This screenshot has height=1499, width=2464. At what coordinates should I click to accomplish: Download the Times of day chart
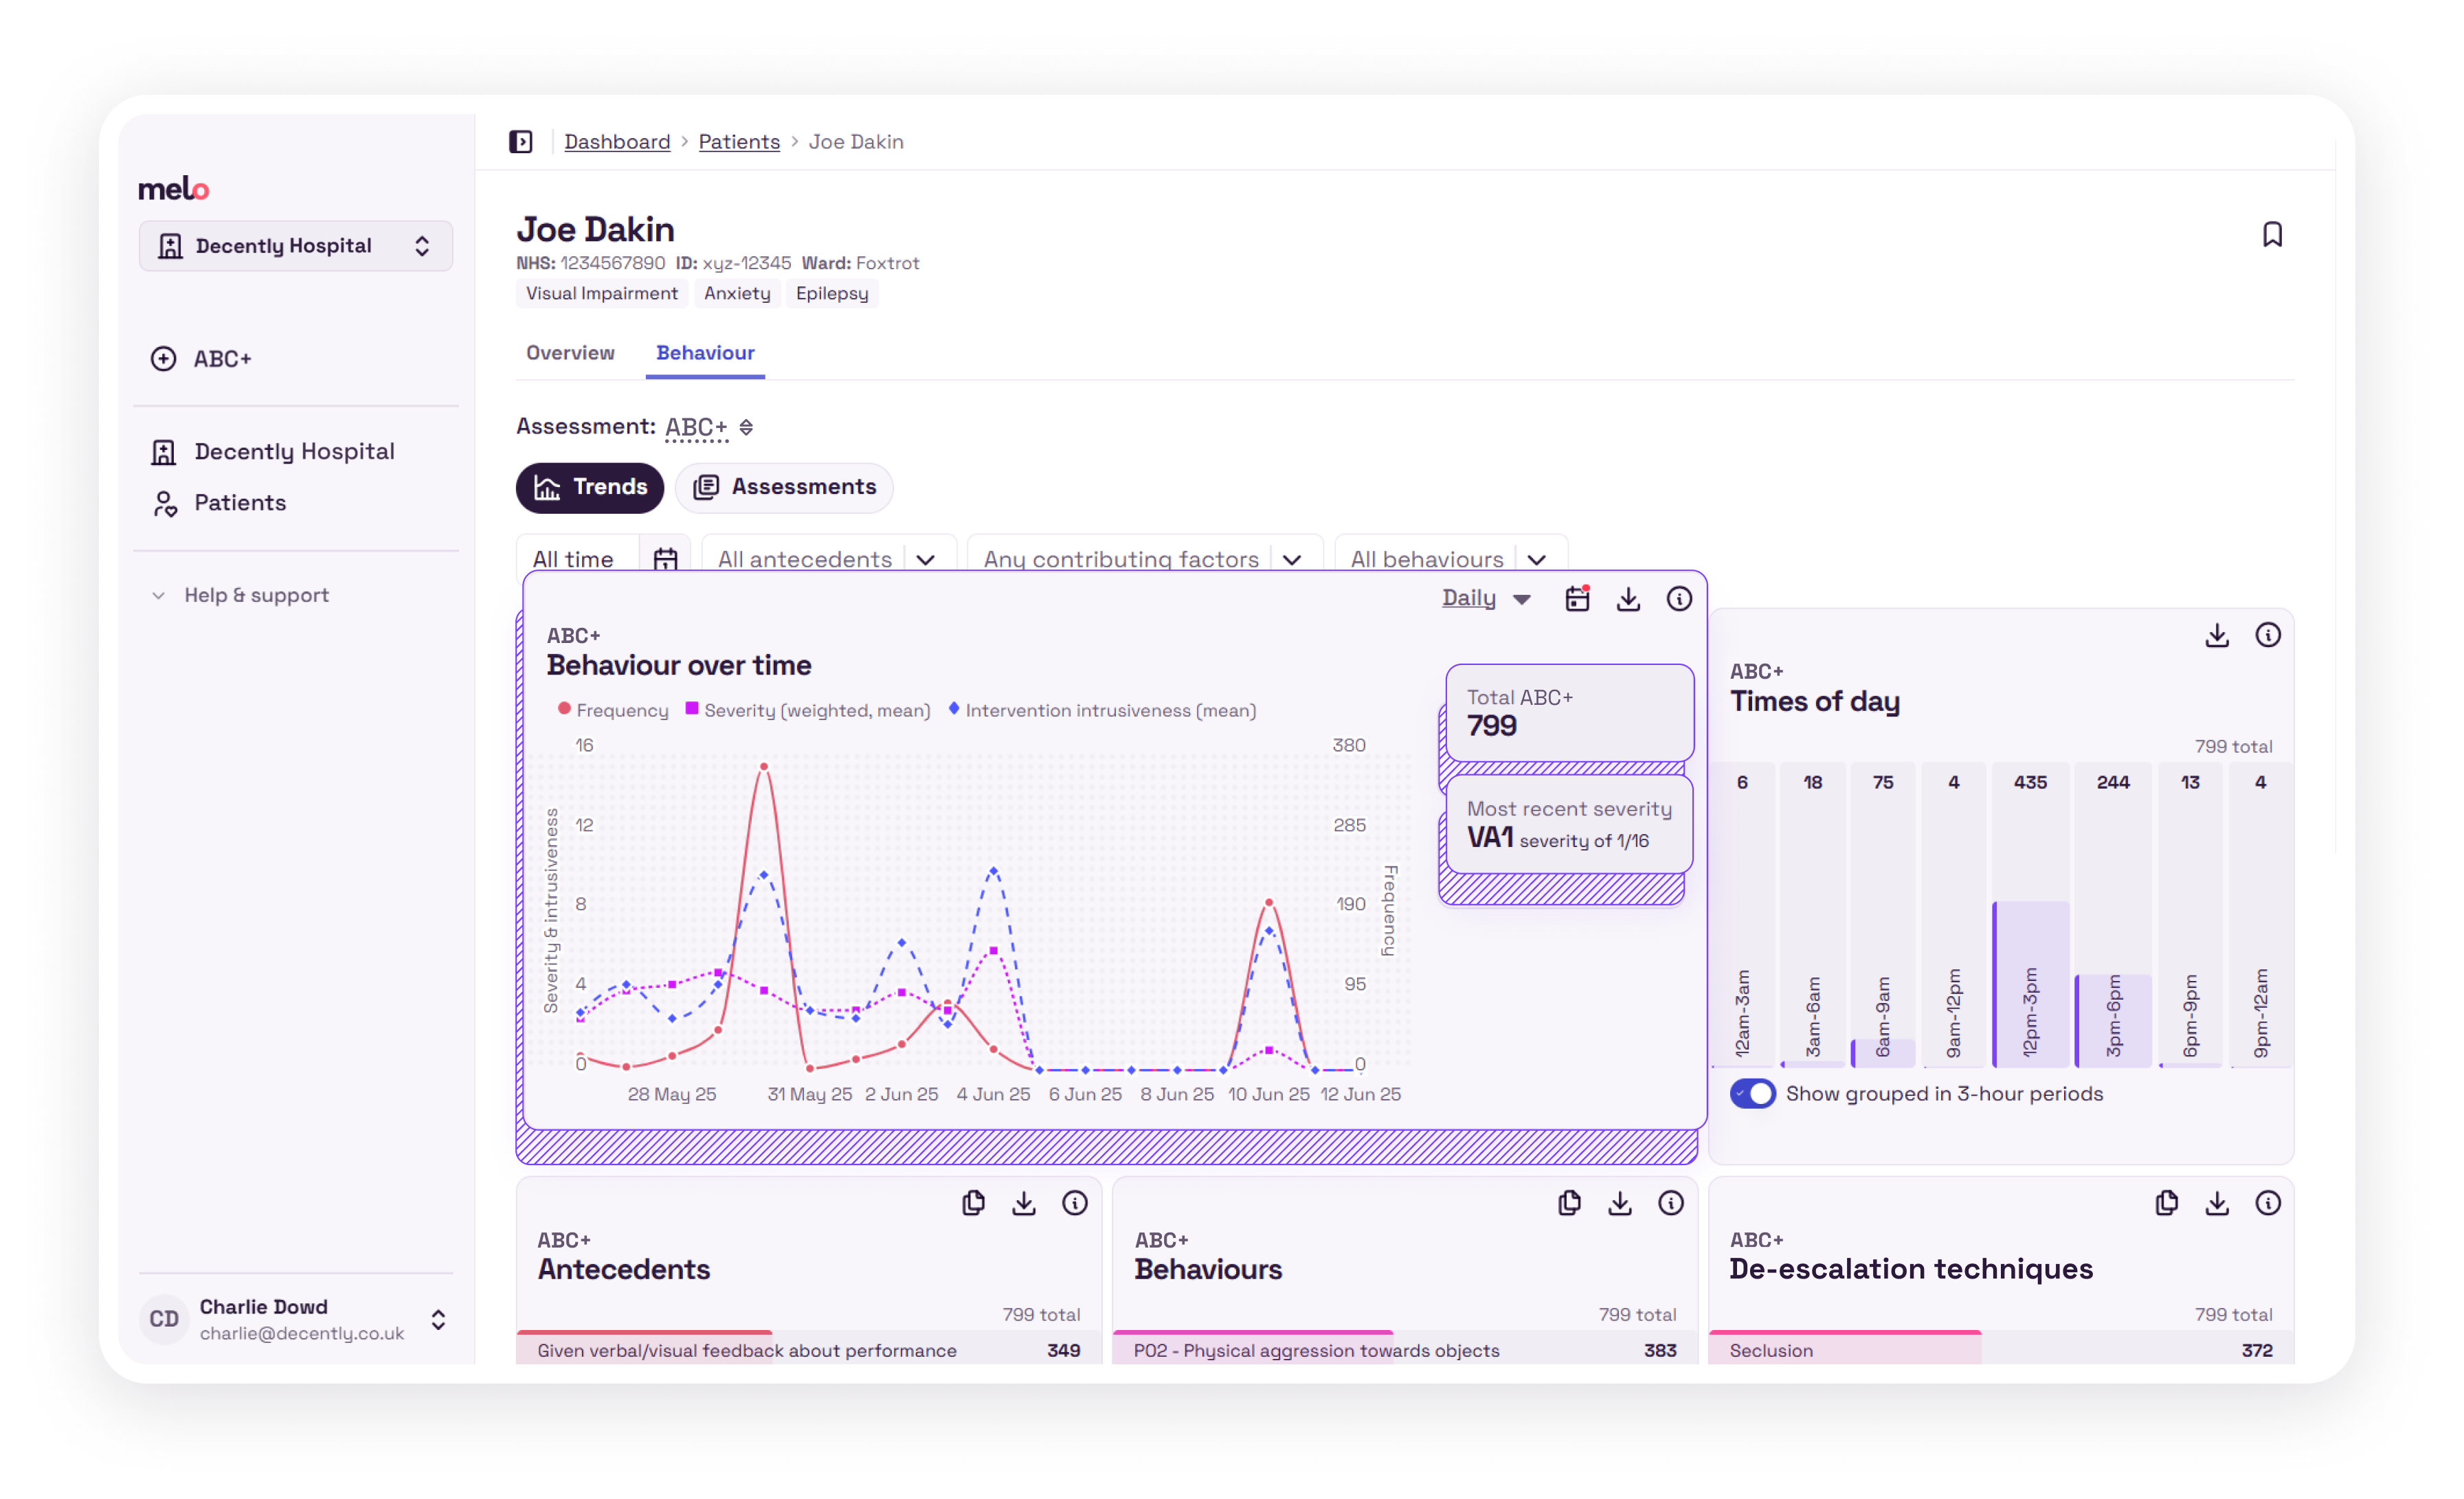(x=2217, y=635)
